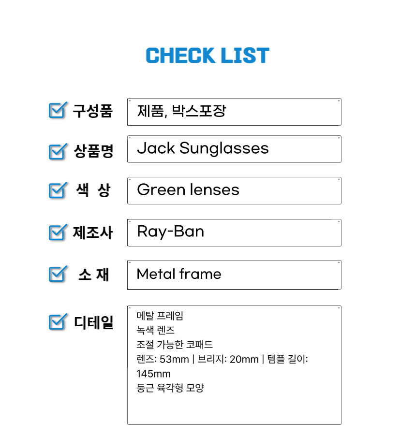Click the Ray-Ban manufacturer field
This screenshot has width=416, height=435.
coord(234,232)
